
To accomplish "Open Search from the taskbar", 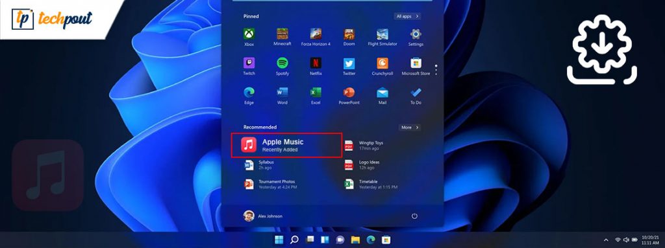I will [294, 240].
